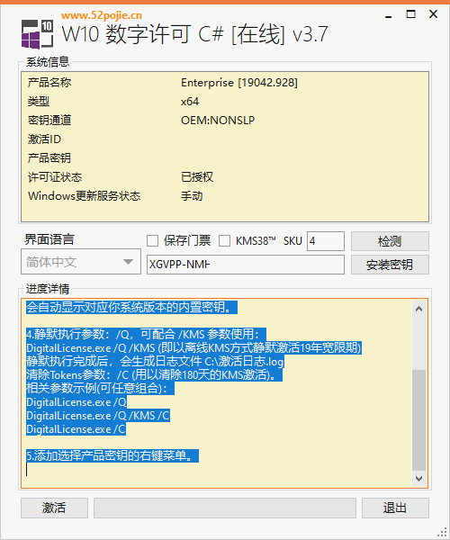Image resolution: width=450 pixels, height=540 pixels.
Task: Click the line 5.添加选择产品密钥的右键菜单
Action: 112,456
